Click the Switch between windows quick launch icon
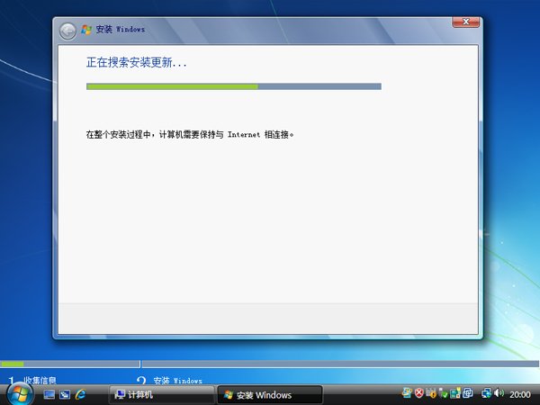 tap(65, 394)
